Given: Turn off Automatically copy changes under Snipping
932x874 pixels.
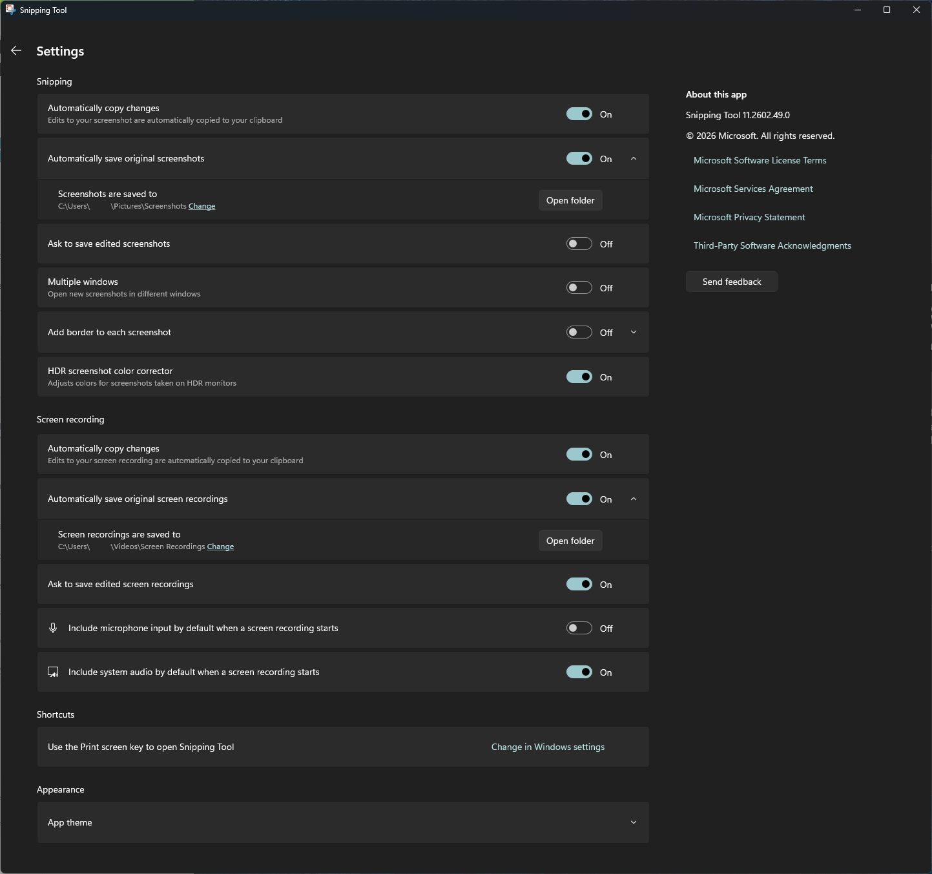Looking at the screenshot, I should 579,114.
